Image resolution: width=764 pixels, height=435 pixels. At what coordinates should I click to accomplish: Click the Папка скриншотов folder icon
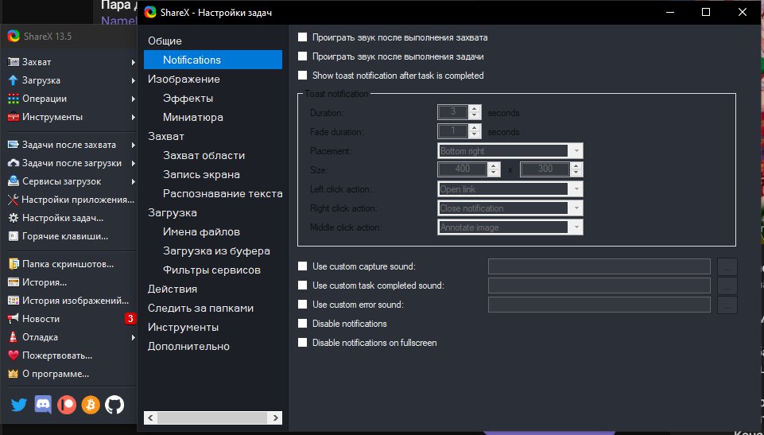[x=14, y=264]
